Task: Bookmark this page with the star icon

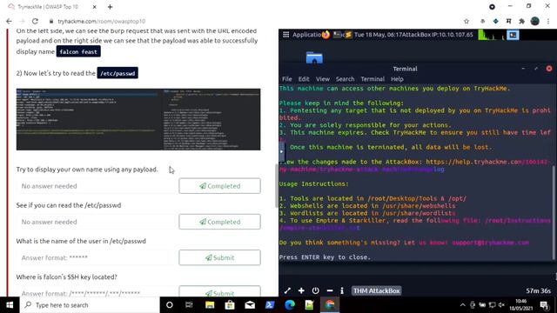Action: click(466, 21)
